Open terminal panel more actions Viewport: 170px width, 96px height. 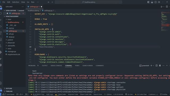pyautogui.click(x=163, y=66)
